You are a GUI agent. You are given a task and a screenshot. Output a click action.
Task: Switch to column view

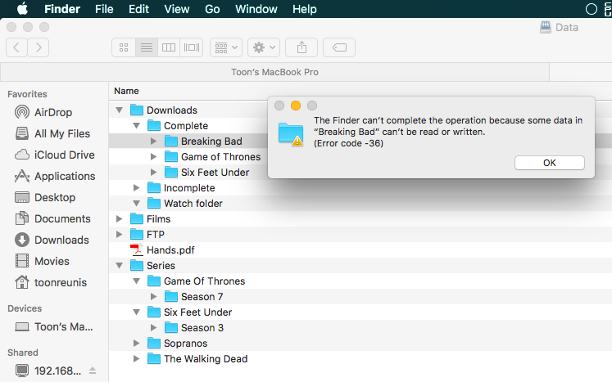[x=169, y=47]
